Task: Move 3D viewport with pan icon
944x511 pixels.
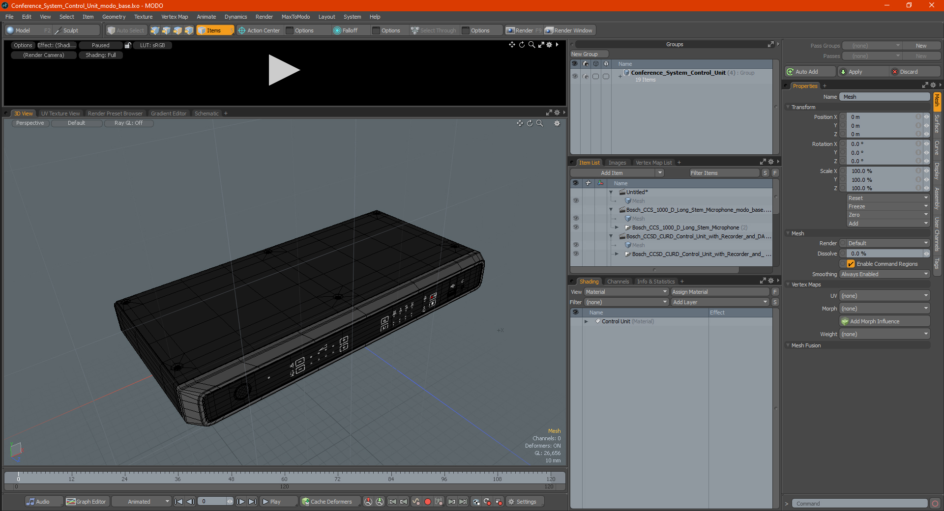Action: [x=520, y=123]
